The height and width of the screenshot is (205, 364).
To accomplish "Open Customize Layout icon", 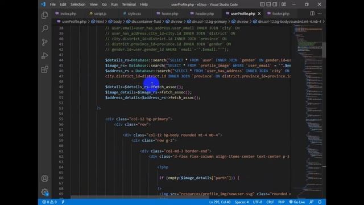I will click(x=283, y=4).
